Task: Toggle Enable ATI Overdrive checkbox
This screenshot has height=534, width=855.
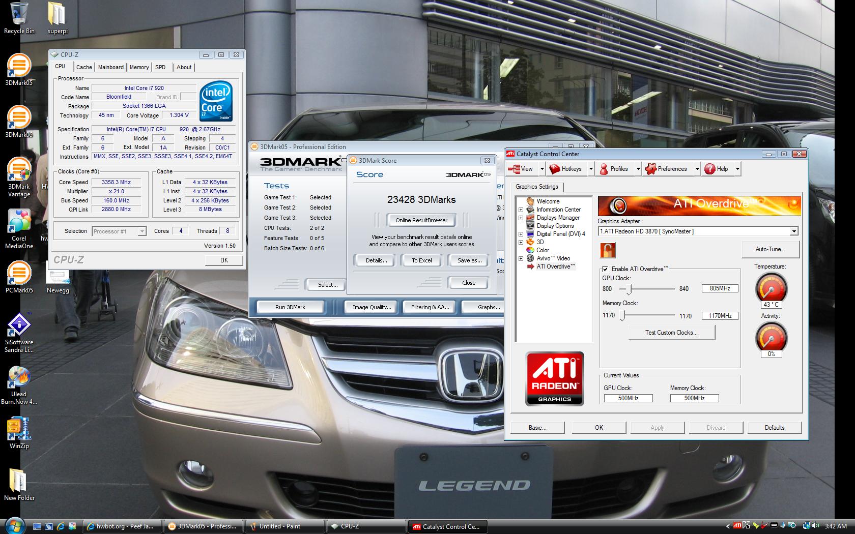Action: click(605, 269)
